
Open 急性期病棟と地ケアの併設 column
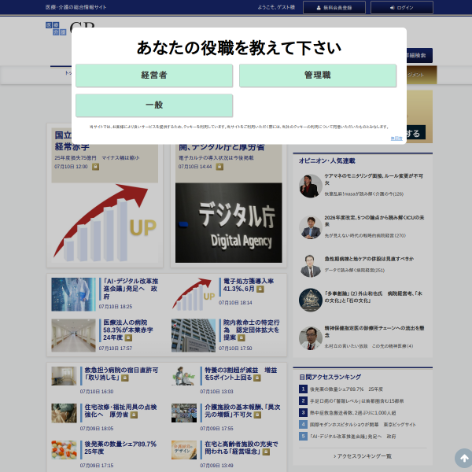pyautogui.click(x=369, y=259)
